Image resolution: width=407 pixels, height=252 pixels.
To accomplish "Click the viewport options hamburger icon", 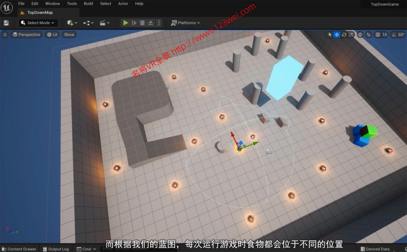I will (x=5, y=35).
